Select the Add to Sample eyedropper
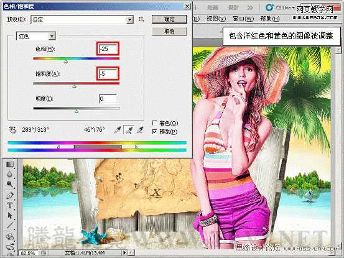The height and width of the screenshot is (258, 344). [129, 130]
